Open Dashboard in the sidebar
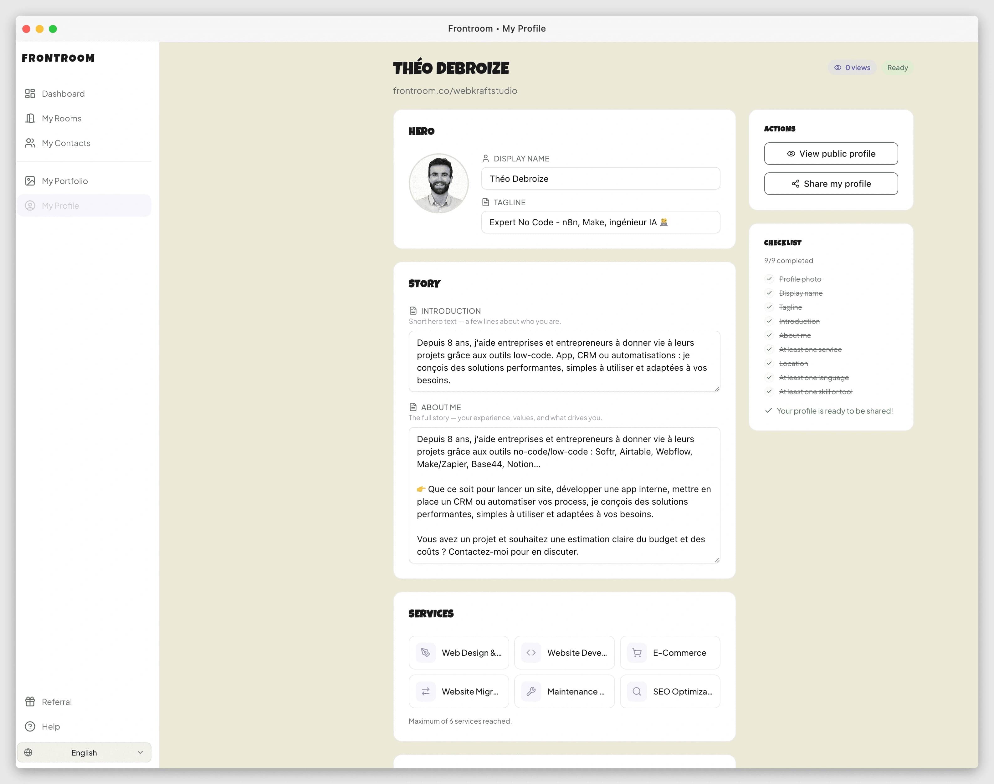This screenshot has height=784, width=994. [84, 94]
